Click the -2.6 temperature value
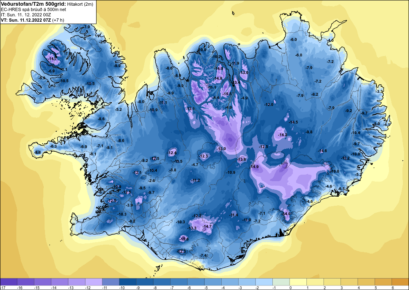 coord(152,181)
